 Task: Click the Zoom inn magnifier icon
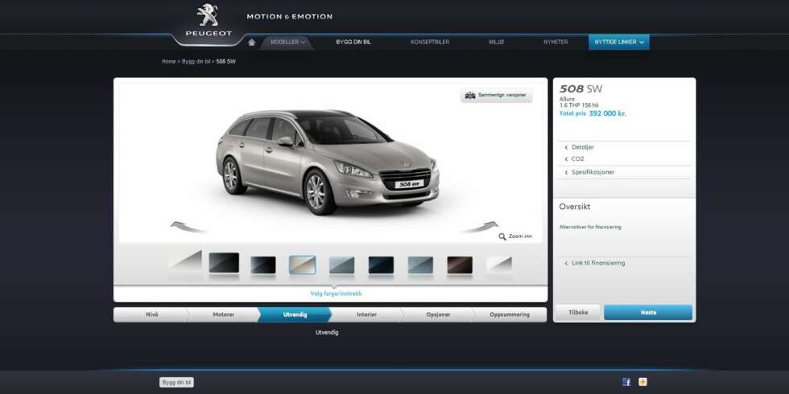tap(502, 236)
